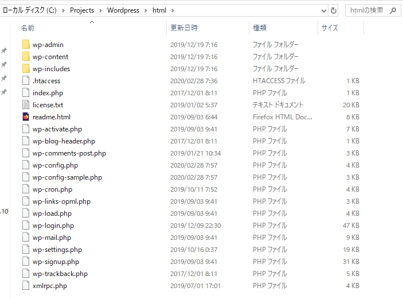
Task: Select the index.php file name
Action: click(48, 93)
